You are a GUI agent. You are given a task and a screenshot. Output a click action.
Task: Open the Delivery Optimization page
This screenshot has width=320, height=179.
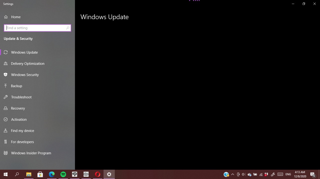(37, 63)
